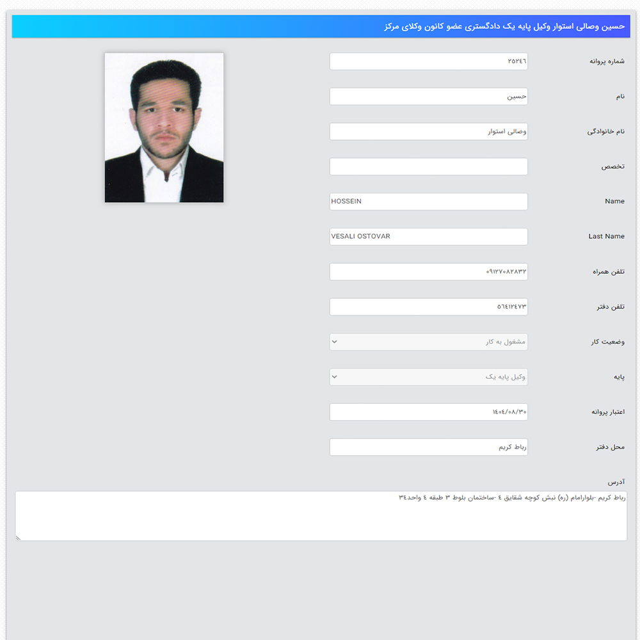Click the Last Name label

tap(607, 236)
